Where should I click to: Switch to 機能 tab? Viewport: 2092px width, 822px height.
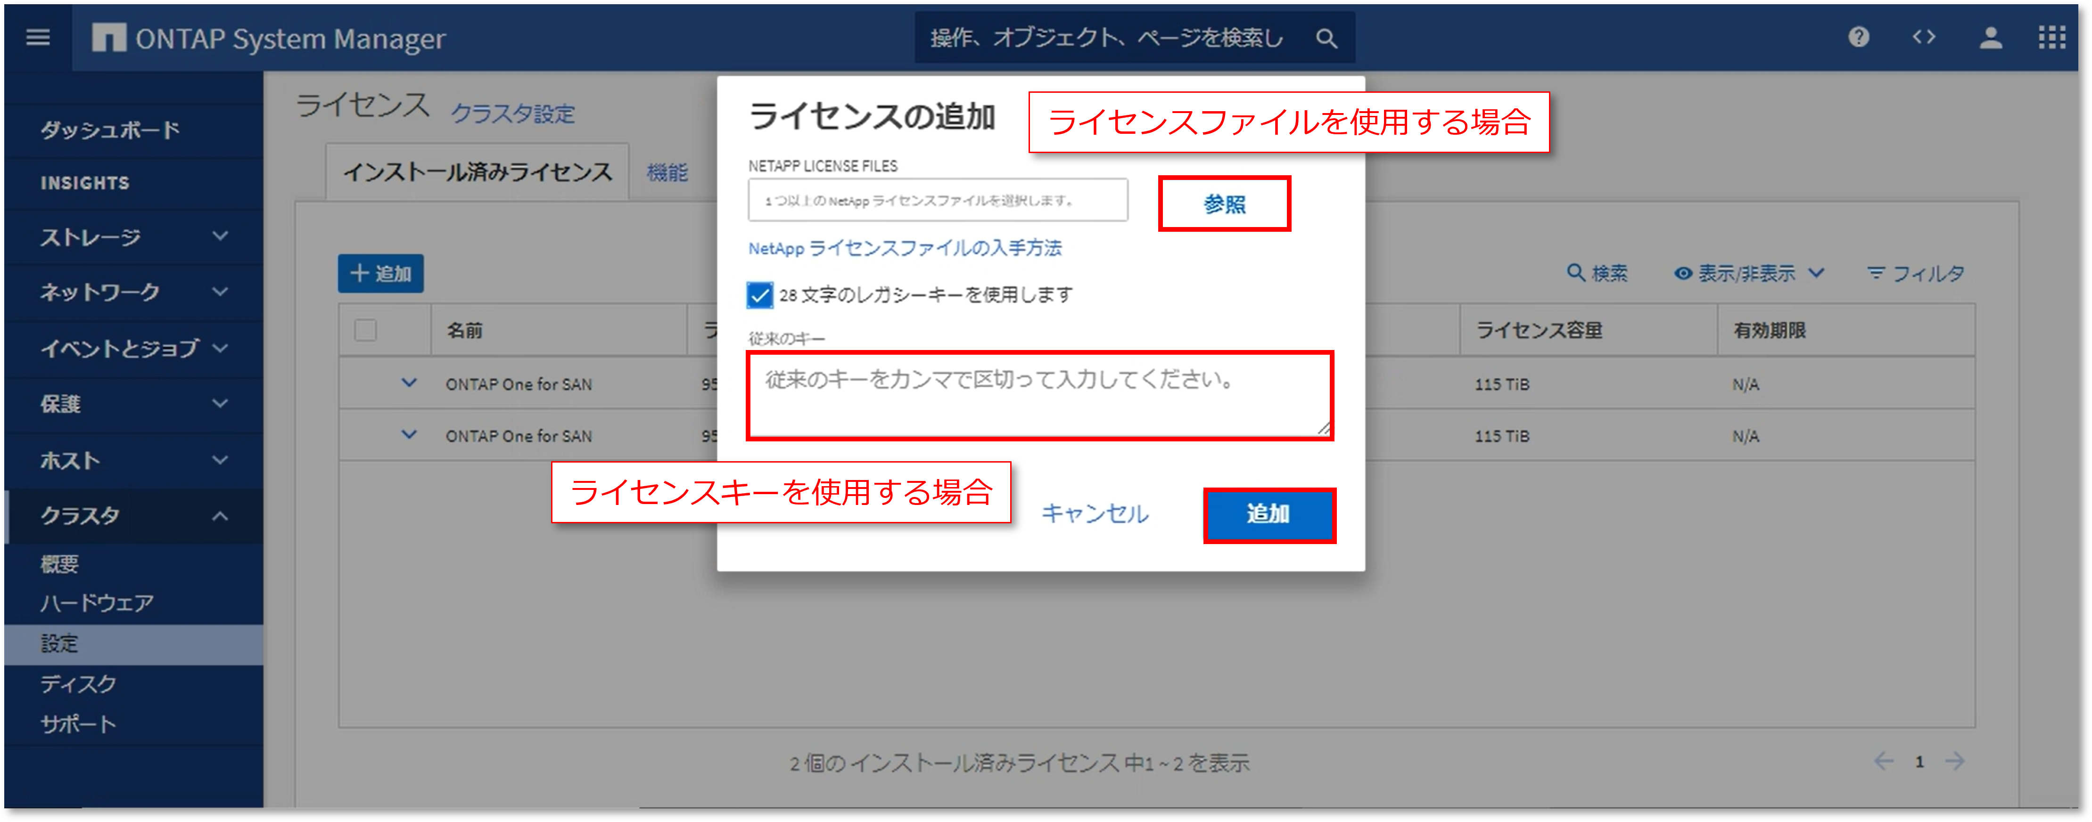coord(667,172)
